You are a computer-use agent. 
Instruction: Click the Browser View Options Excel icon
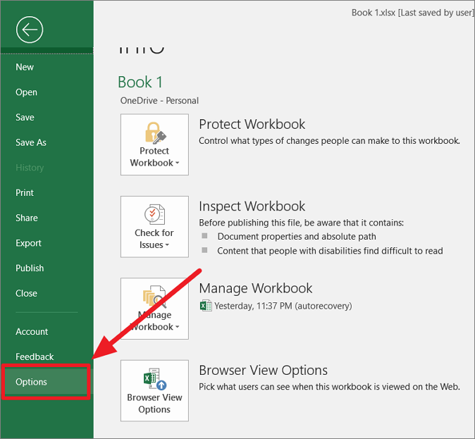tap(155, 378)
